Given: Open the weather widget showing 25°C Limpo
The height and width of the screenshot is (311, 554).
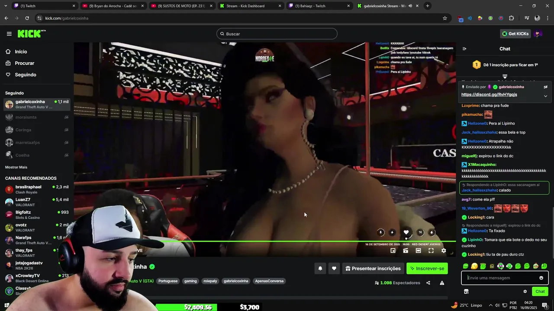Looking at the screenshot, I should coord(467,305).
